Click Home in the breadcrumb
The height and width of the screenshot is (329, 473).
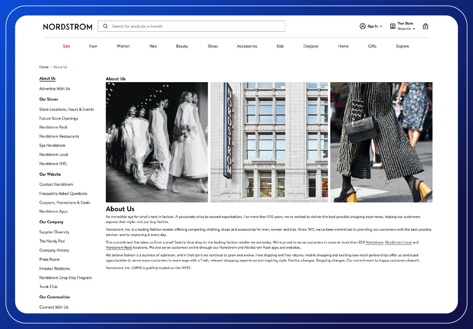click(44, 67)
